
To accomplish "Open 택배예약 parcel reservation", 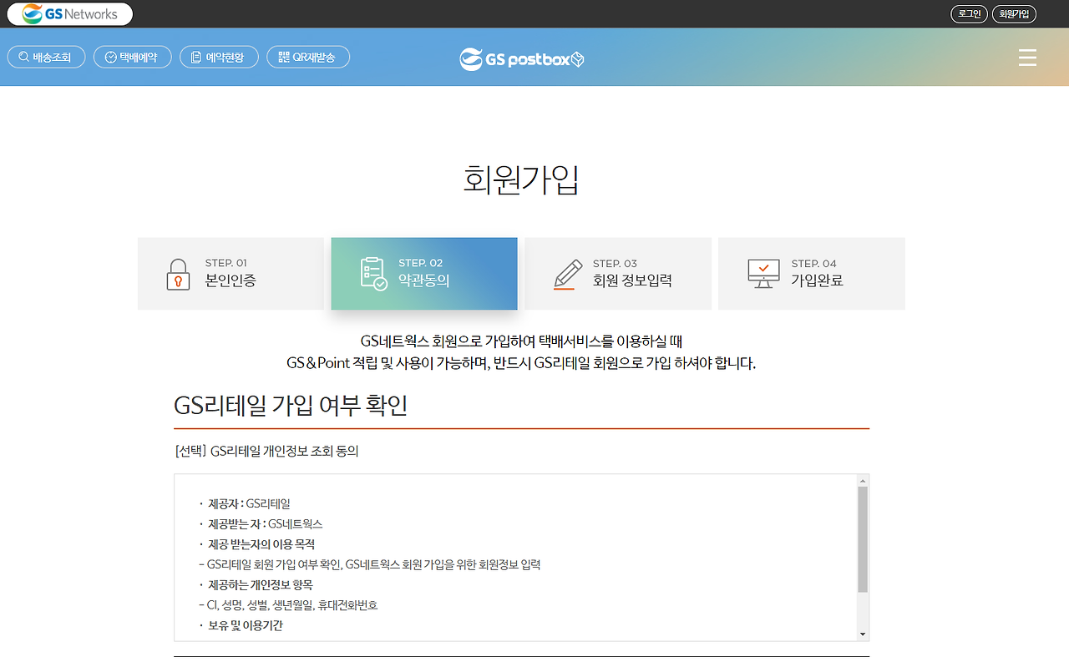I will tap(133, 57).
